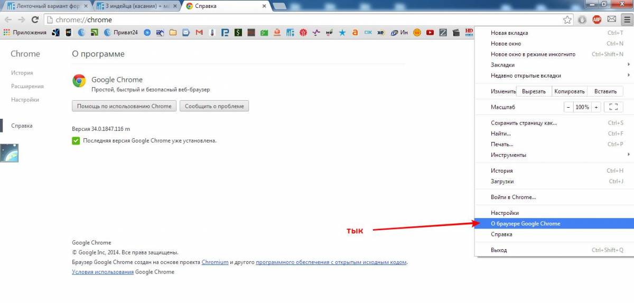The image size is (634, 303).
Task: Open the film clapperboard bookmark icon
Action: (x=456, y=32)
